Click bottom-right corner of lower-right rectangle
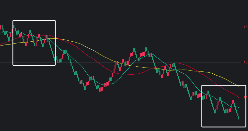The image size is (248, 131). coord(245,126)
